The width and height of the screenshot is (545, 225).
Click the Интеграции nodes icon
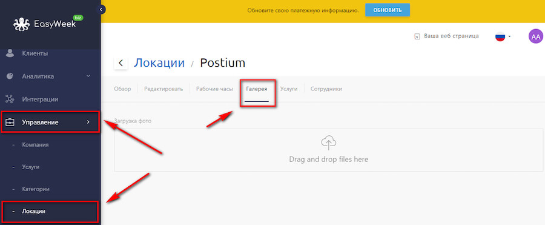[10, 99]
